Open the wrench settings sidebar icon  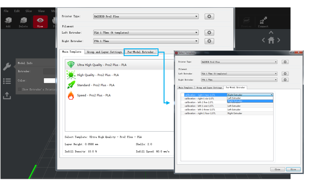(7, 67)
